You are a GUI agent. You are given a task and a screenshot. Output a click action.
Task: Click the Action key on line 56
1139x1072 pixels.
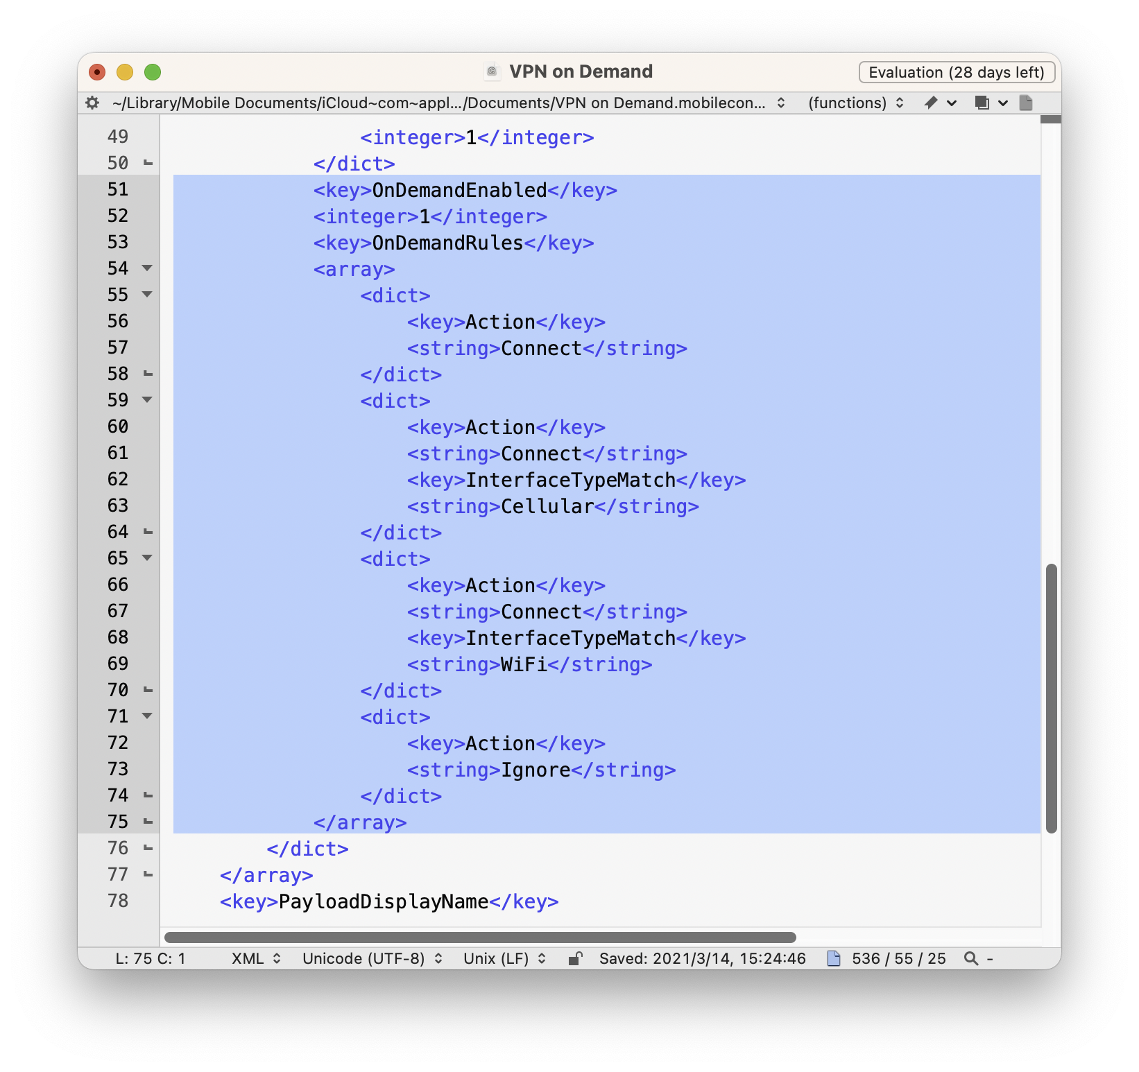500,322
